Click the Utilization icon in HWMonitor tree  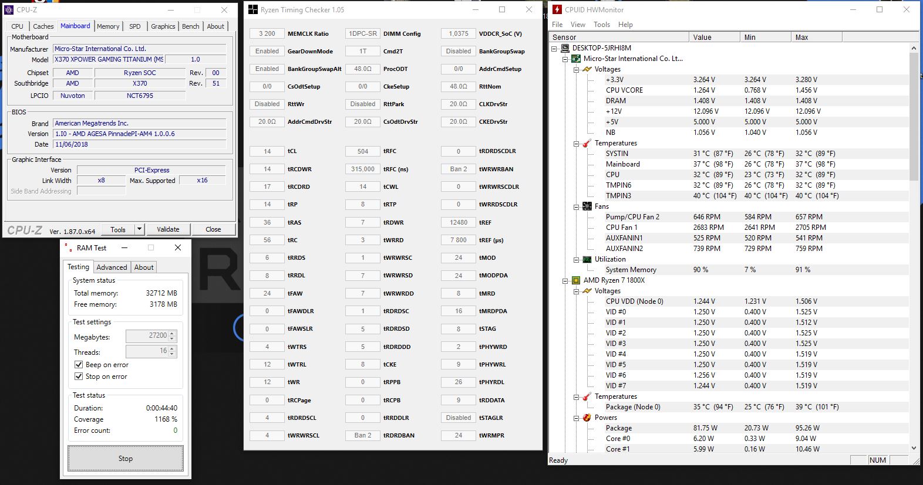point(587,259)
